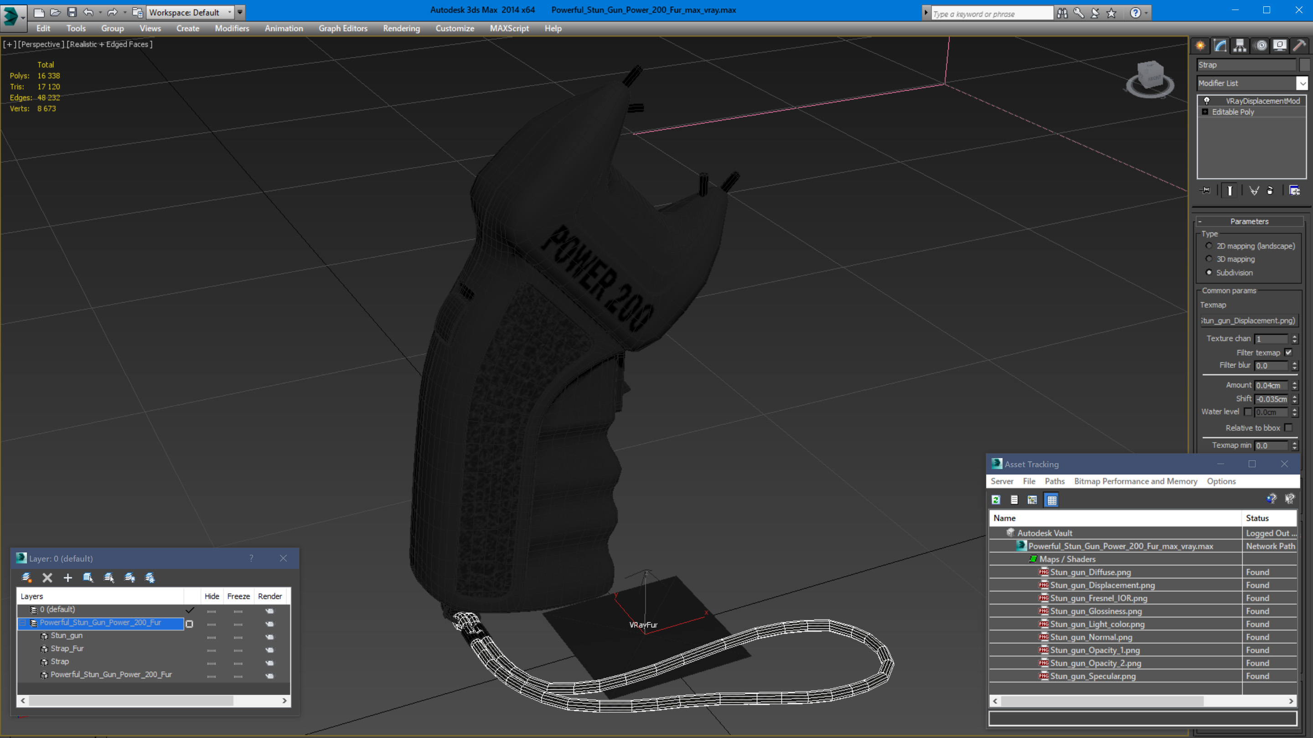Toggle VRayDisplacementMod lightbulb on/off
The height and width of the screenshot is (738, 1313).
[x=1206, y=100]
